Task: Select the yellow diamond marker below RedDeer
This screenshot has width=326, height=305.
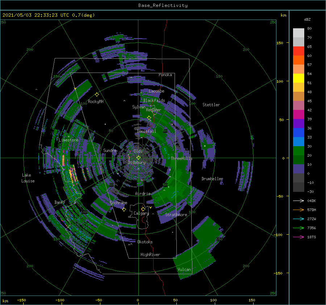Action: point(149,118)
